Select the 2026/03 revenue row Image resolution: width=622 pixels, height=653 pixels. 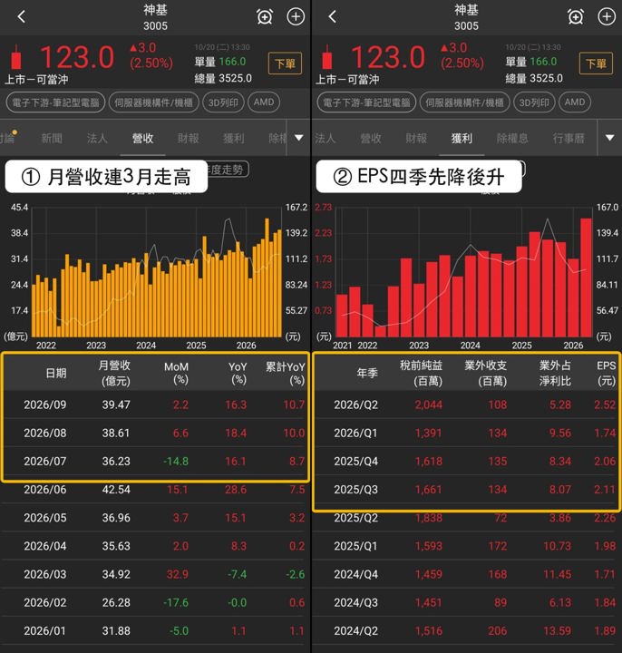click(155, 574)
